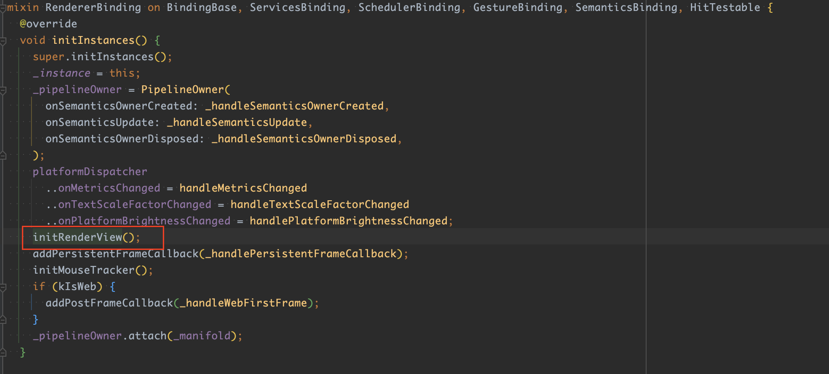Screen dimensions: 829x374
Task: Click kIsWeb constant in if condition
Action: (x=77, y=286)
